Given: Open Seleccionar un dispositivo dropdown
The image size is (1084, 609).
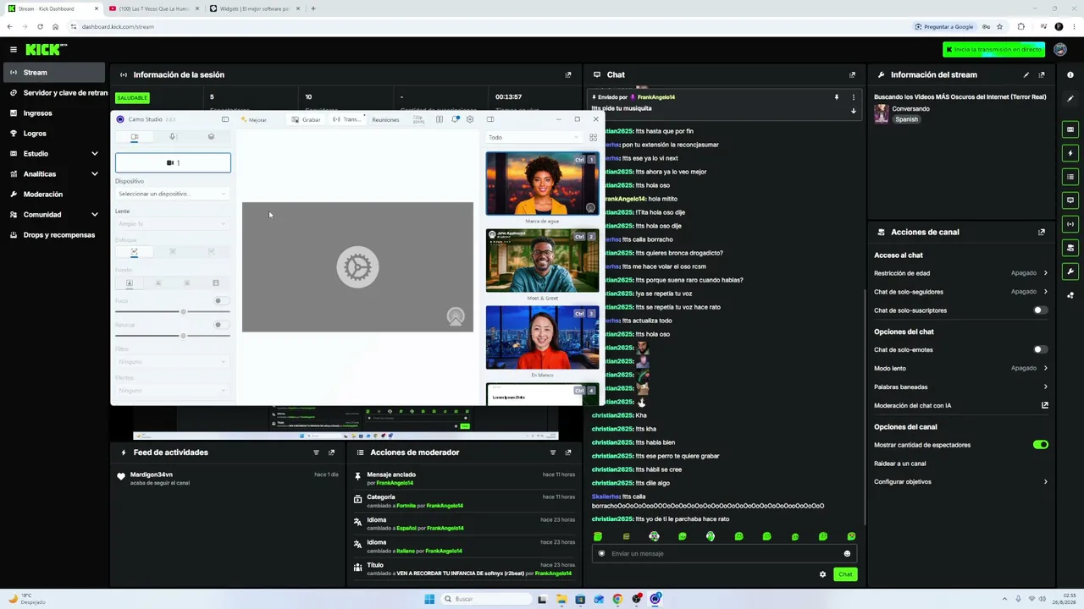Looking at the screenshot, I should coord(173,194).
